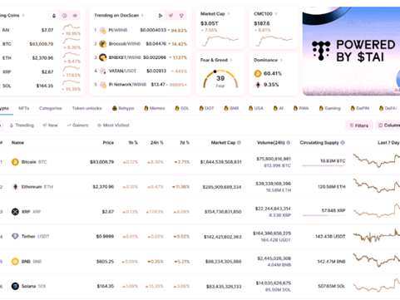Open the USA category

click(x=256, y=108)
